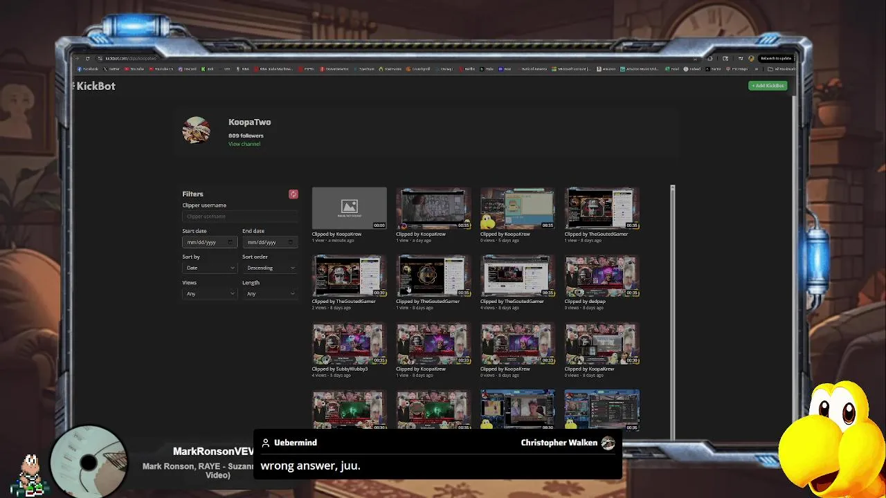Click the 'Clipped by dadpap' caption
Screen dimensions: 886x498
(585, 302)
